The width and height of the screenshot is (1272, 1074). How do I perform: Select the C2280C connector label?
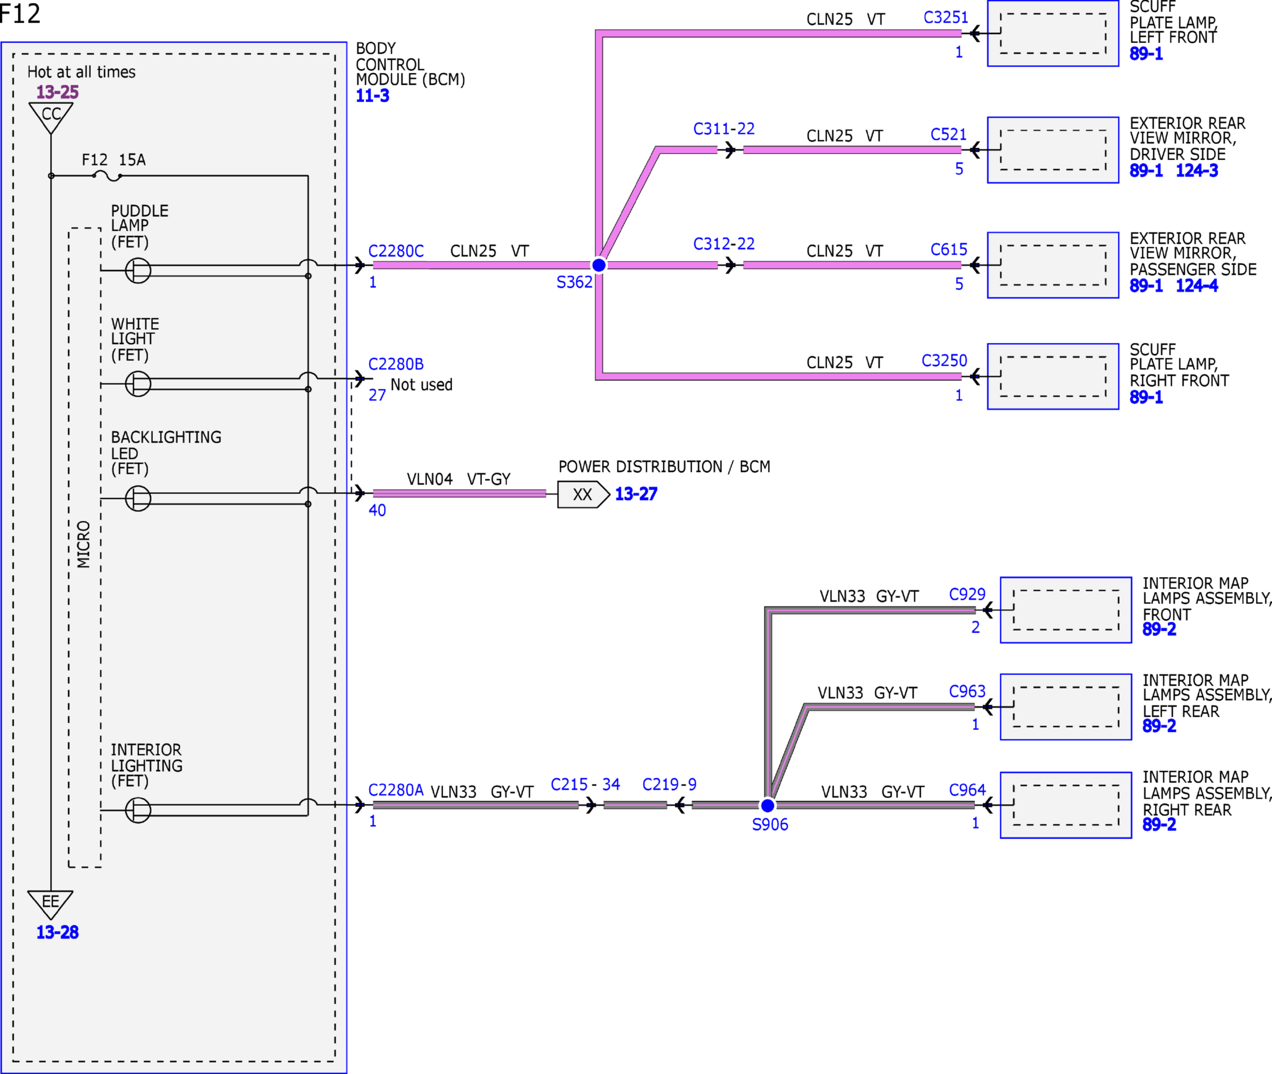(396, 251)
